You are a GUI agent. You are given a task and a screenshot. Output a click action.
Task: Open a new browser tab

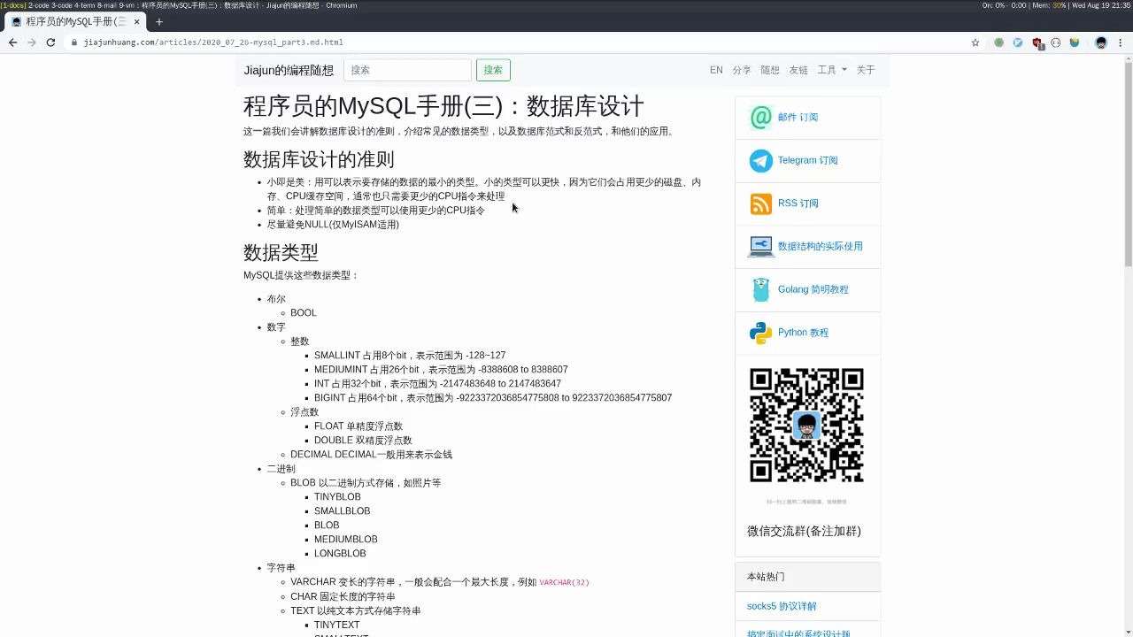[159, 21]
